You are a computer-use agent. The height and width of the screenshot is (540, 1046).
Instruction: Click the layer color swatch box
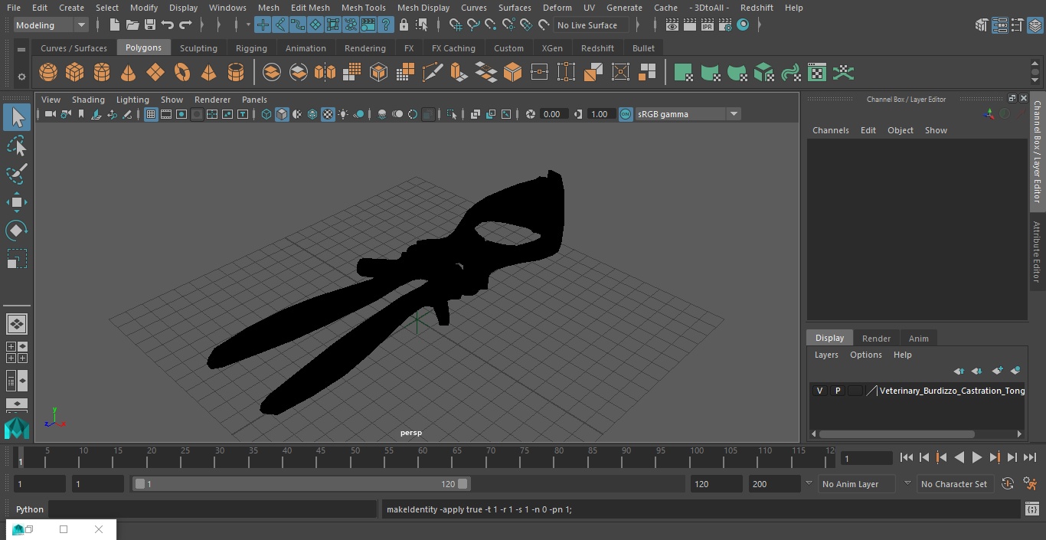coord(855,391)
